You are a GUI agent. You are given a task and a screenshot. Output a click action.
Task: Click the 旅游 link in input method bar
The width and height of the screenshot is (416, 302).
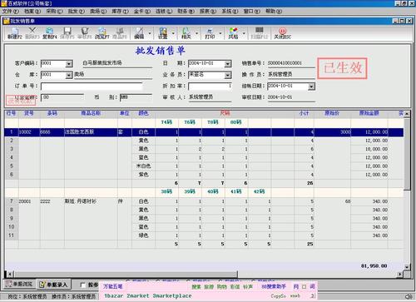pos(209,287)
